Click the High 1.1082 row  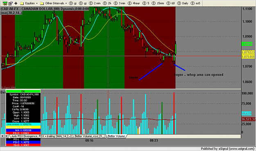[23, 115]
